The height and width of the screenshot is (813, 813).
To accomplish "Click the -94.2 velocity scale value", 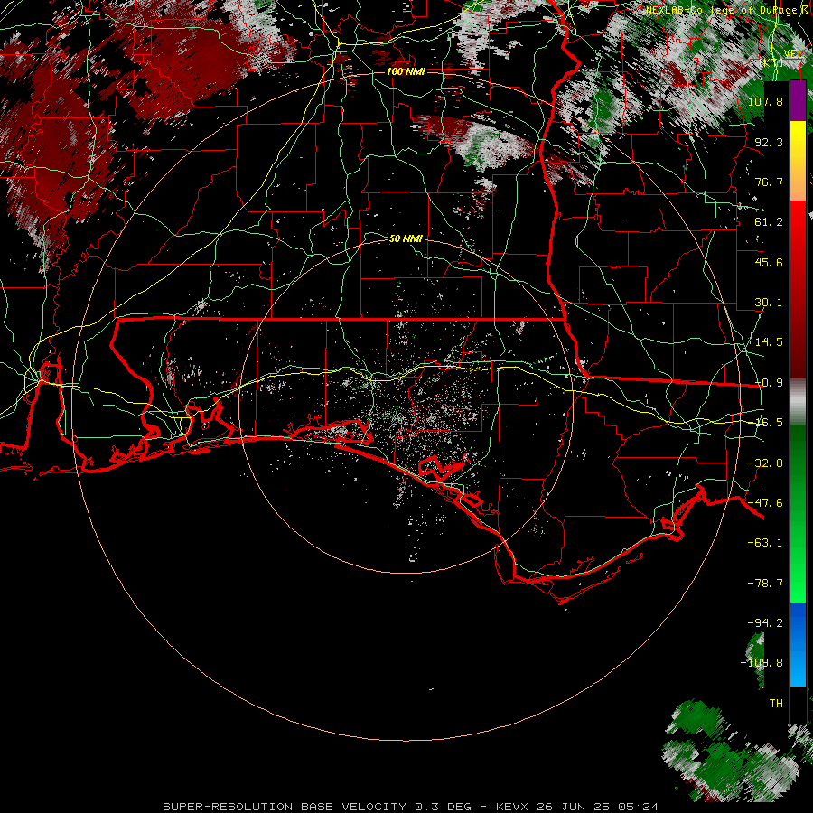I will click(x=765, y=623).
